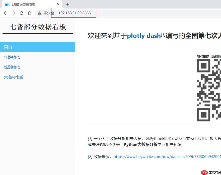Click the 七普部分数据看板 dashboard title
221x175 pixels.
(x=37, y=27)
